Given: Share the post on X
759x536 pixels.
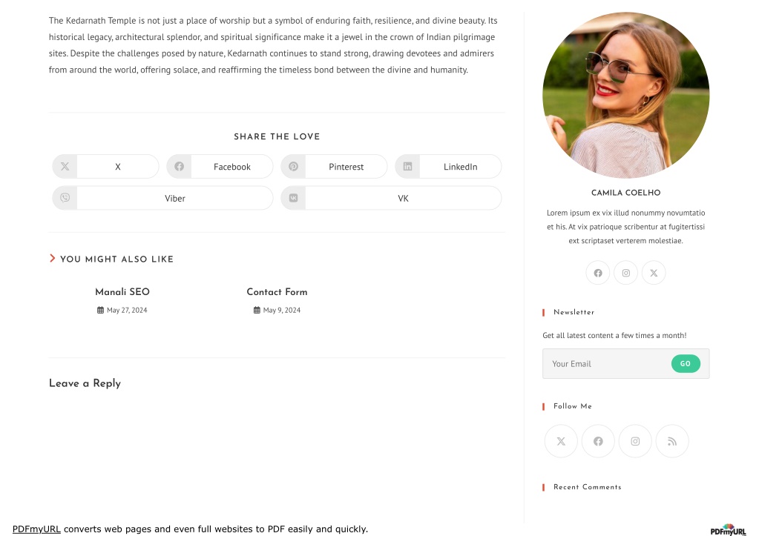Looking at the screenshot, I should click(x=105, y=166).
